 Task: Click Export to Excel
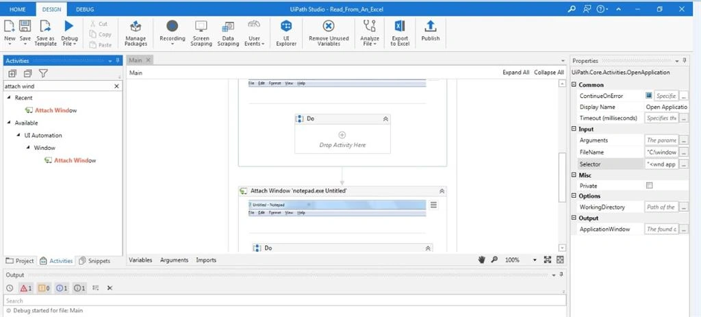(400, 33)
